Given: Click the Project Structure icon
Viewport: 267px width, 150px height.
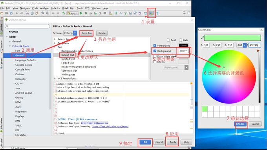Looking at the screenshot, I should click(146, 13).
